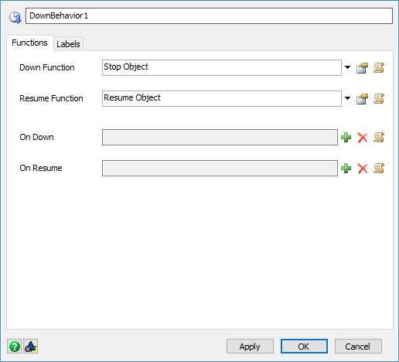Edit Down Function code via scroll icon
Viewport: 399px width, 362px height.
(379, 68)
